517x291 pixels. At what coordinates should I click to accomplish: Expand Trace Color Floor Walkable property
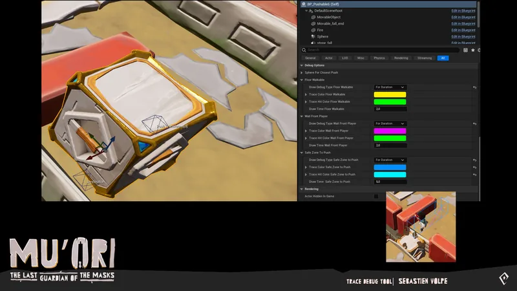coord(306,94)
